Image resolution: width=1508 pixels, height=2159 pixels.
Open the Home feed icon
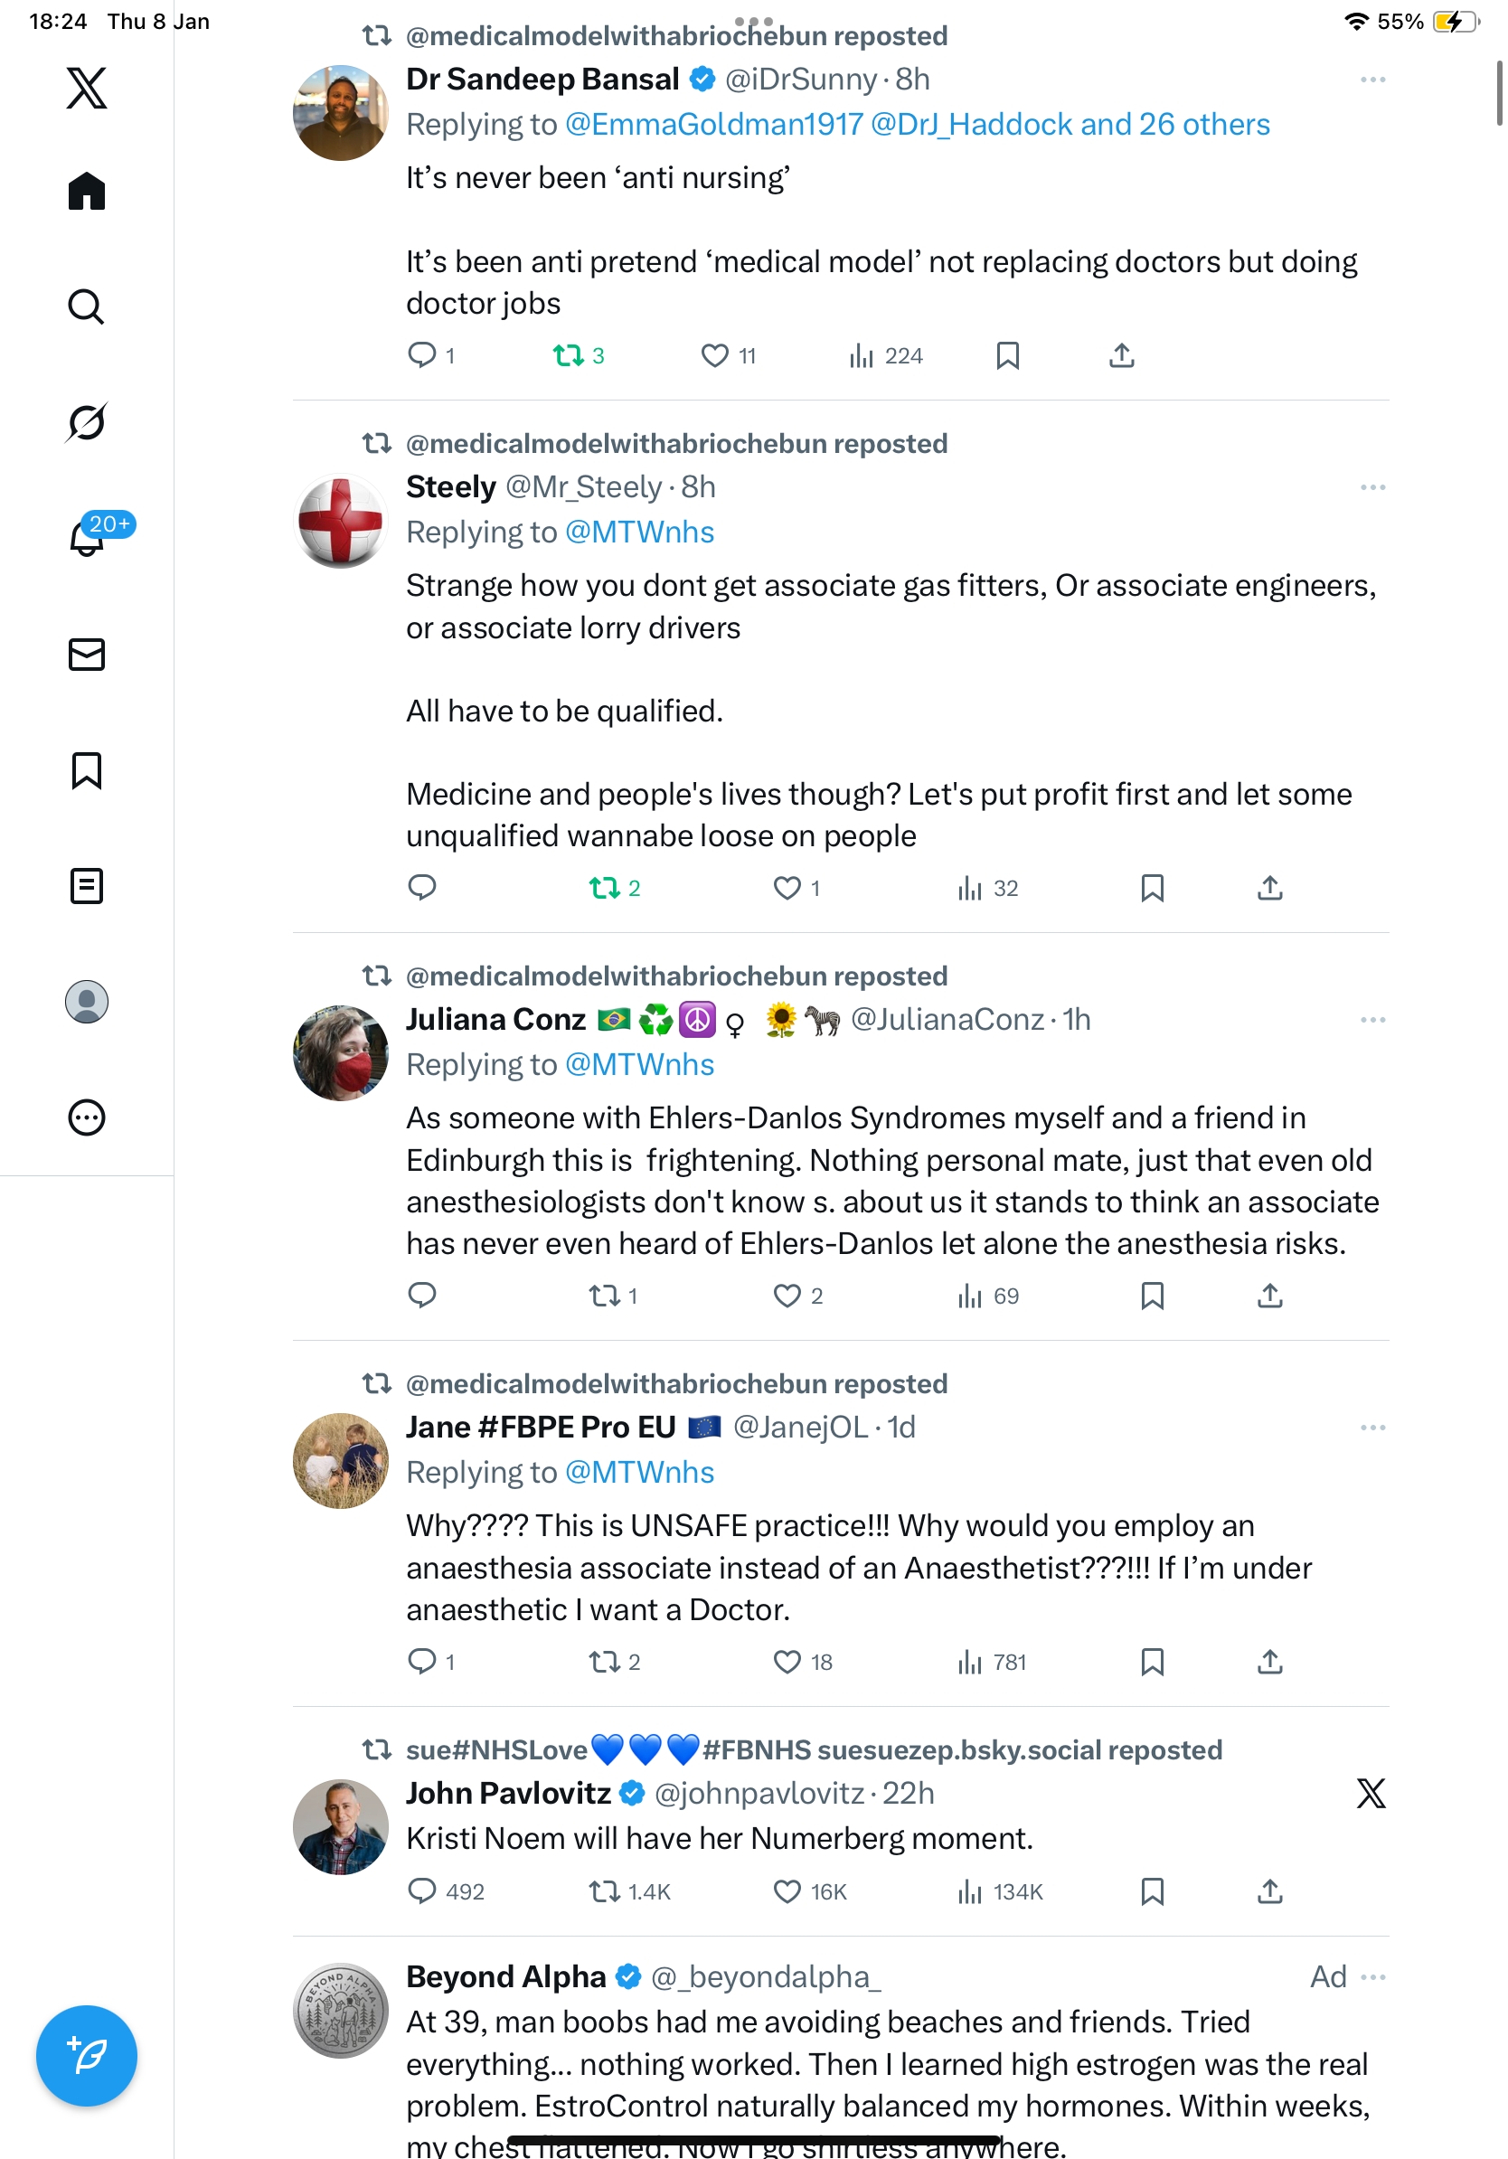tap(87, 191)
